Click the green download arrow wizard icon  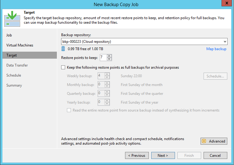[12, 19]
